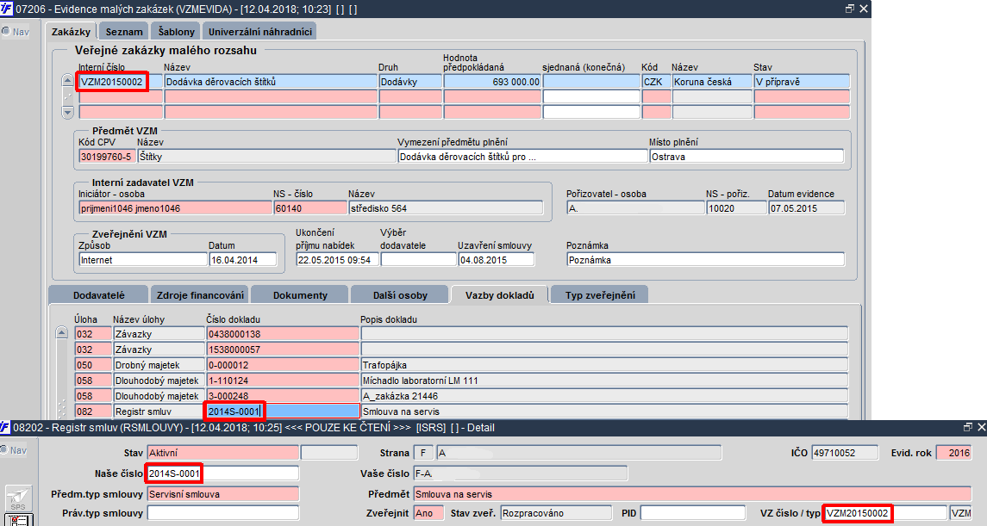Step to the next zakázka record with the down arrow
This screenshot has height=526, width=987.
(68, 112)
